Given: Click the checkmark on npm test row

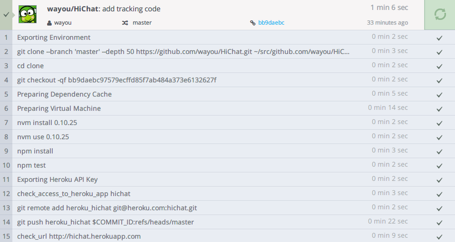Looking at the screenshot, I should click(439, 166).
